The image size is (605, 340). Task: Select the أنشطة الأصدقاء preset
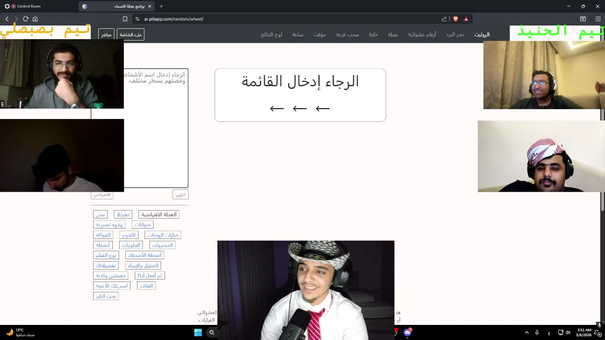point(145,255)
